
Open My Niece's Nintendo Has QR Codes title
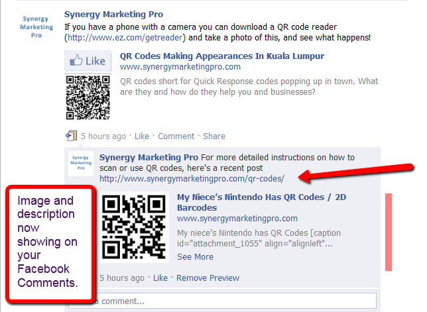261,203
